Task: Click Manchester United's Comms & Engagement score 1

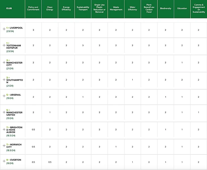Action: [x=198, y=112]
